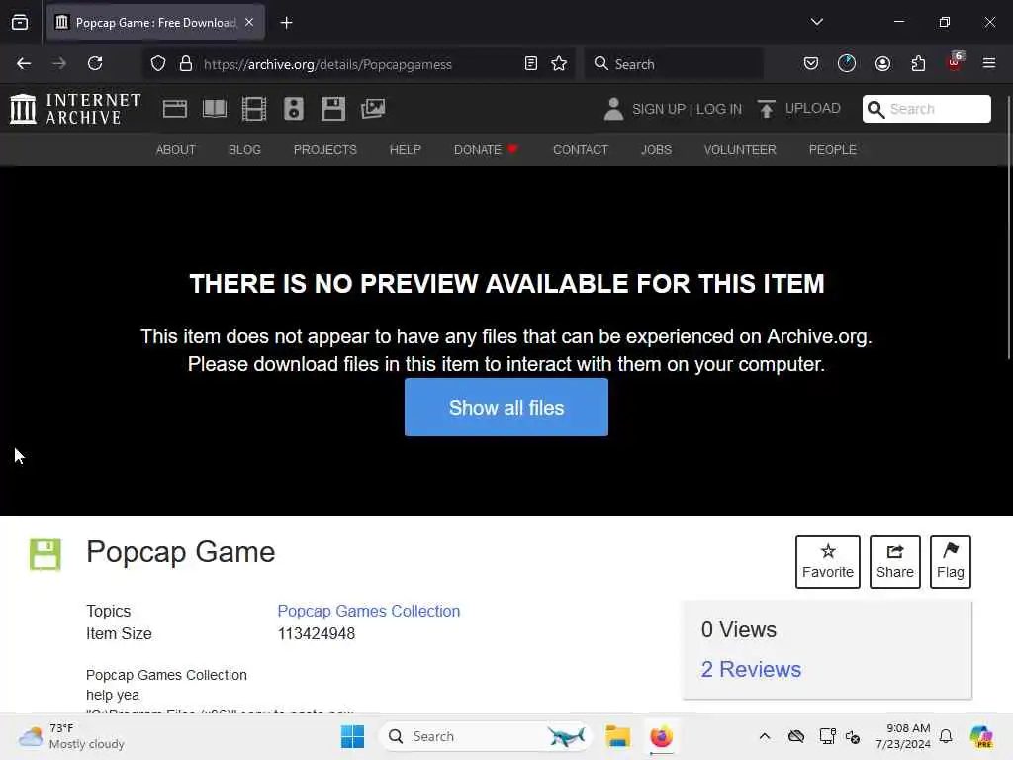
Task: Open PEOPLE menu item
Action: click(x=833, y=150)
